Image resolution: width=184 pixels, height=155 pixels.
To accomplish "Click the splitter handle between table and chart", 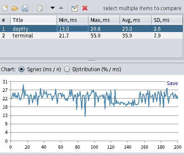I will 91,61.
